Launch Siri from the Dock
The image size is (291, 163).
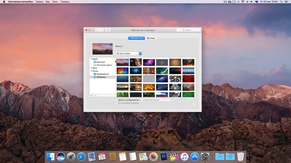(60, 157)
